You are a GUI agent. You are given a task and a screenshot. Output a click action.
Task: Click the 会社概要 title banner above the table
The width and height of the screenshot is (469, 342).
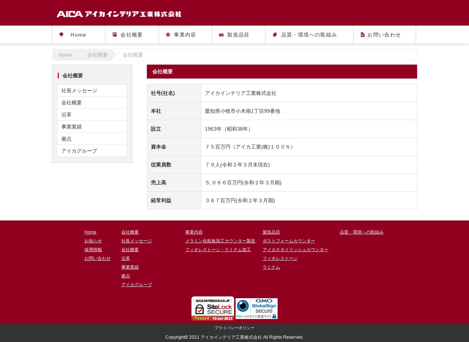pos(282,72)
